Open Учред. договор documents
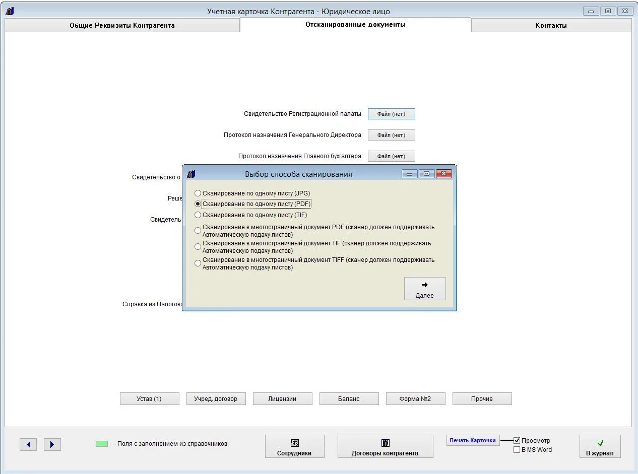638x474 pixels. 216,399
